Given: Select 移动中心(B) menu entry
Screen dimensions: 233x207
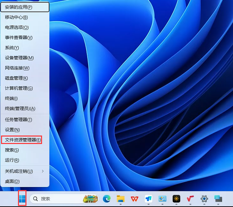Looking at the screenshot, I should [25, 17].
